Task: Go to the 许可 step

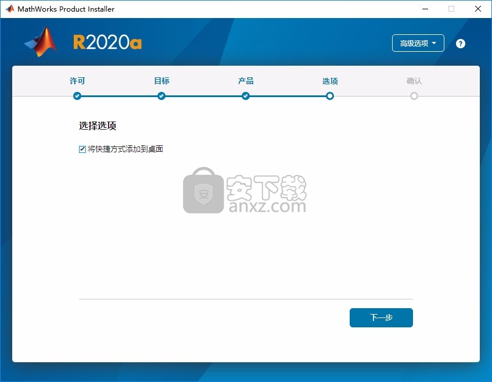Action: coord(77,81)
